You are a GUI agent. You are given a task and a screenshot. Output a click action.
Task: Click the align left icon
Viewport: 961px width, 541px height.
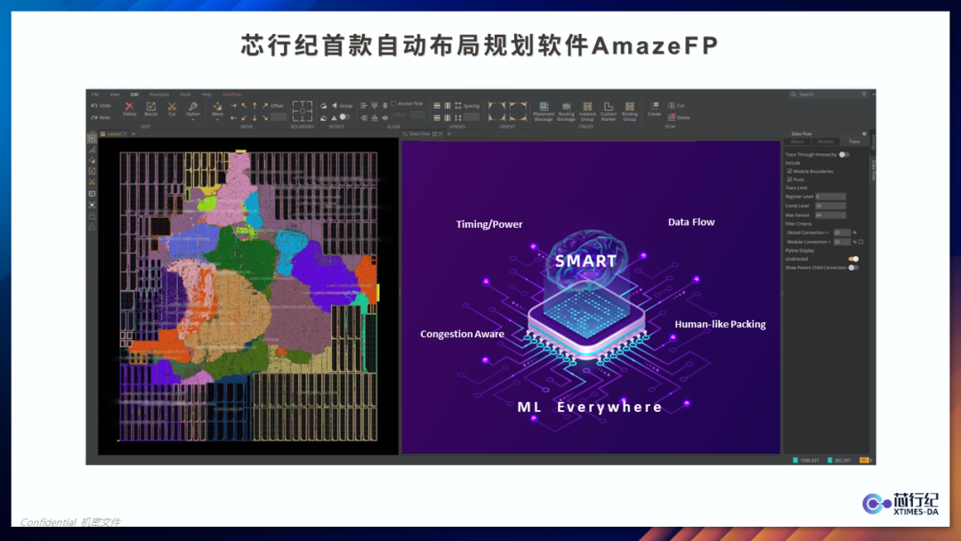(x=363, y=105)
